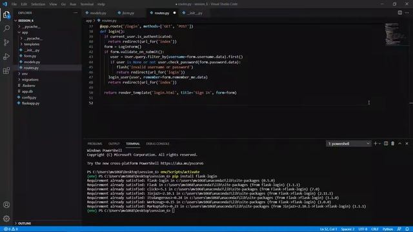This screenshot has height=232, width=413.
Task: Expand the top-level __pycache__ folder
Action: pos(32,26)
